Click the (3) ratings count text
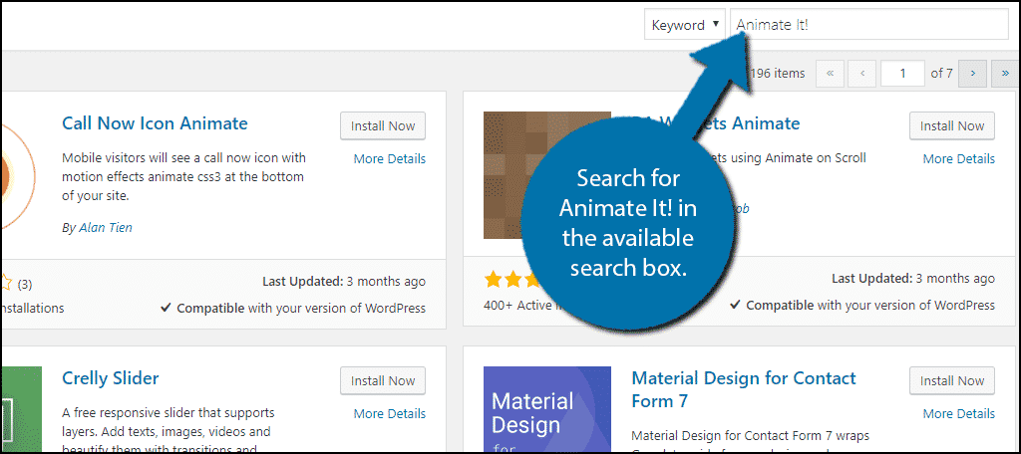Screen dimensions: 1021x454 point(25,284)
